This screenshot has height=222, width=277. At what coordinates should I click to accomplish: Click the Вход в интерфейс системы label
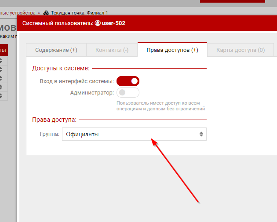(x=77, y=81)
